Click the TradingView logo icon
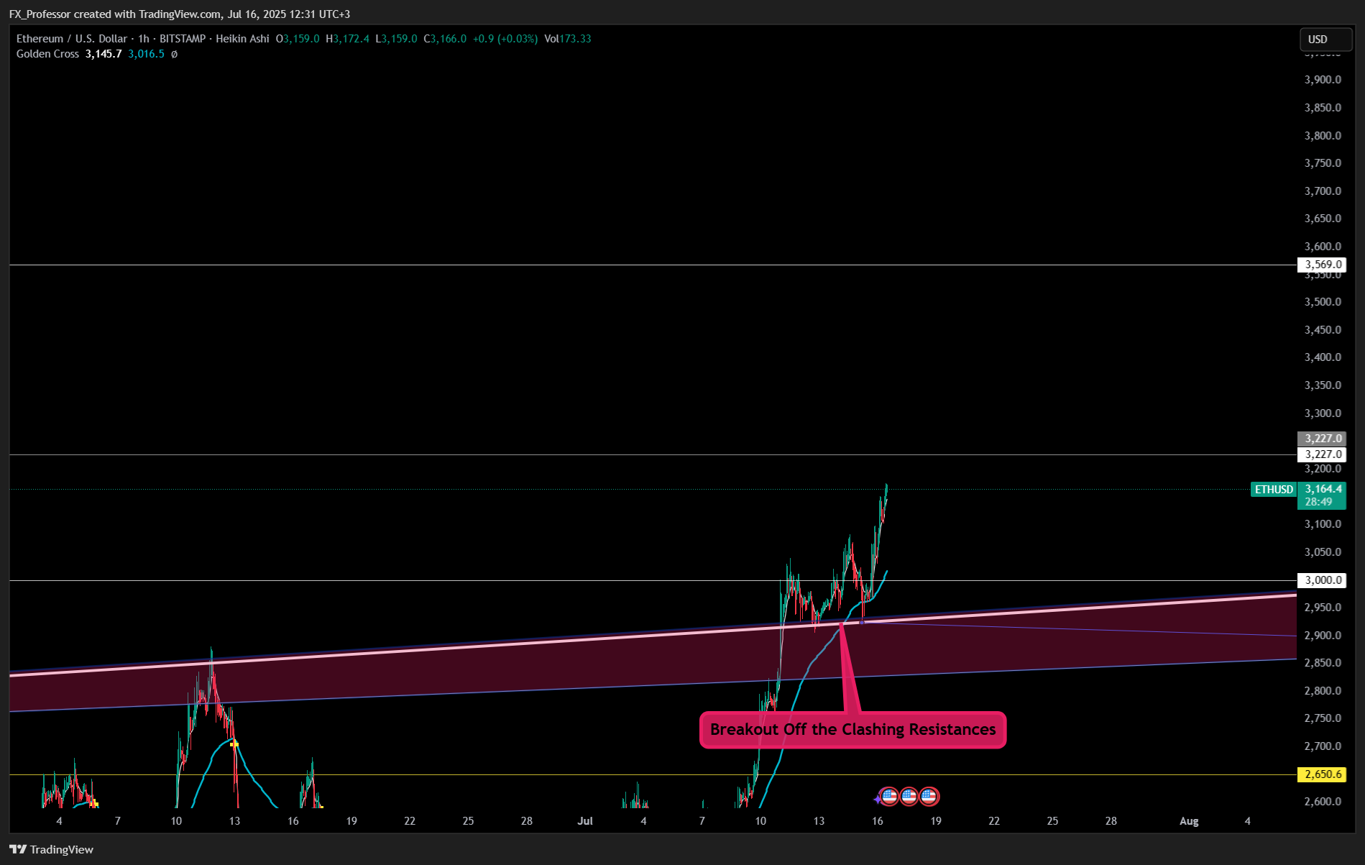Image resolution: width=1365 pixels, height=865 pixels. click(18, 849)
